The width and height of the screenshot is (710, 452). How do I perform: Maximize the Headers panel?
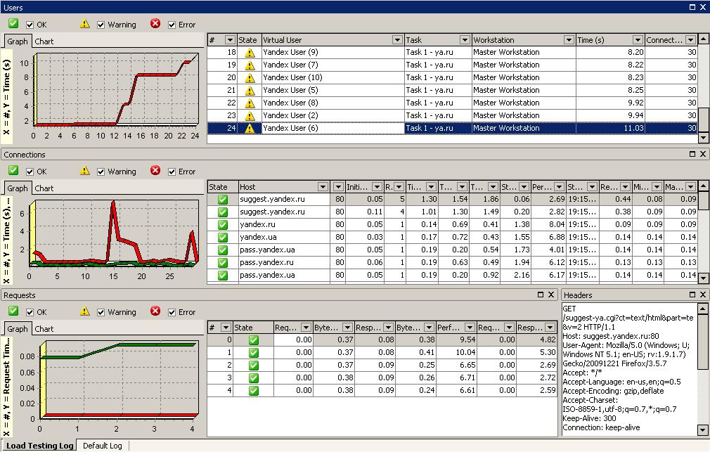tap(690, 295)
